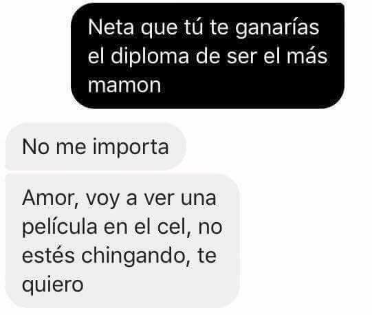Click the word 'ganarías' in black bubble
The image size is (372, 315).
tap(277, 28)
